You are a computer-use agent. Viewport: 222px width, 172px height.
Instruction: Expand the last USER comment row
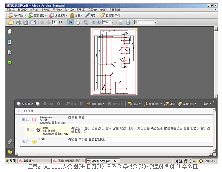[x=23, y=142]
